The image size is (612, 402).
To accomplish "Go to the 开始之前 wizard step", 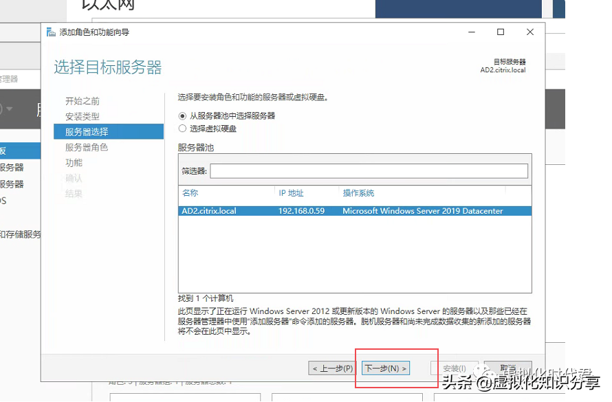I will [83, 101].
